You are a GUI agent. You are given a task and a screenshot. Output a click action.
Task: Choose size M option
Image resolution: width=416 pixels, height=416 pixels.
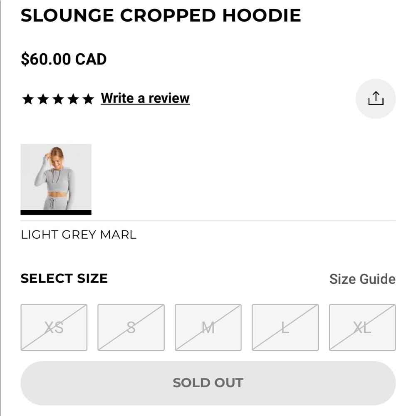[208, 327]
